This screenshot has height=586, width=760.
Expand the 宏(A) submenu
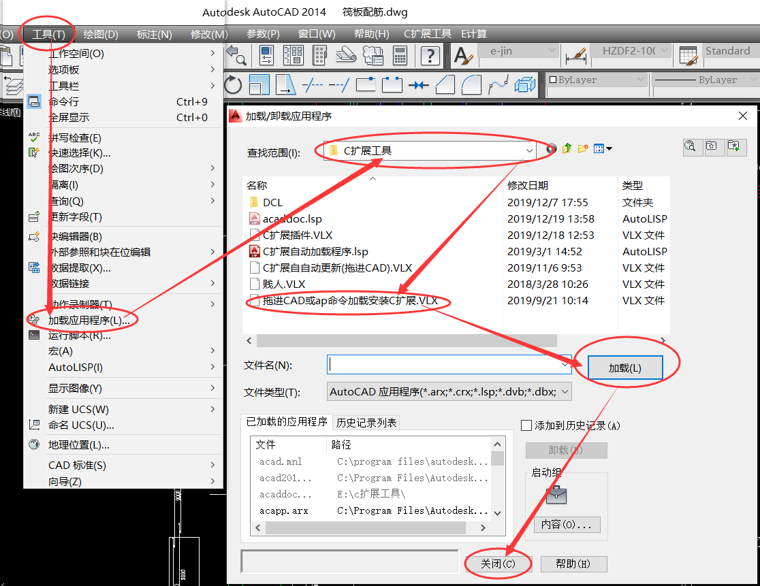(123, 351)
